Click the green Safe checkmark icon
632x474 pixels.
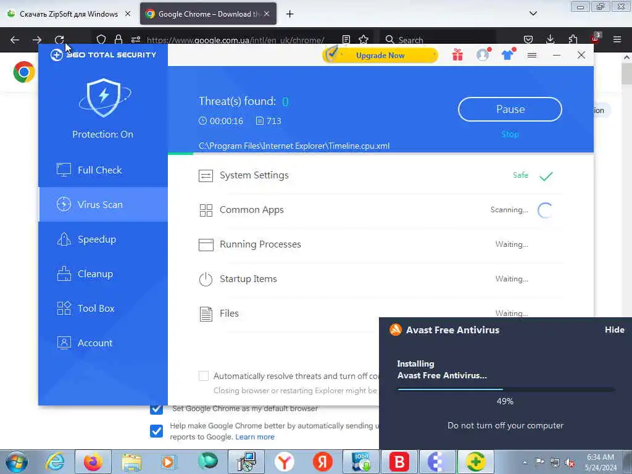click(x=546, y=176)
